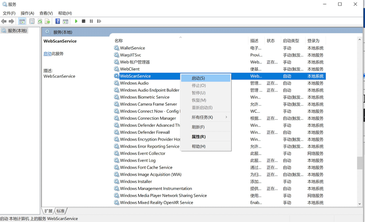Select Windows Media Player Network Sharing Service

tap(220, 195)
